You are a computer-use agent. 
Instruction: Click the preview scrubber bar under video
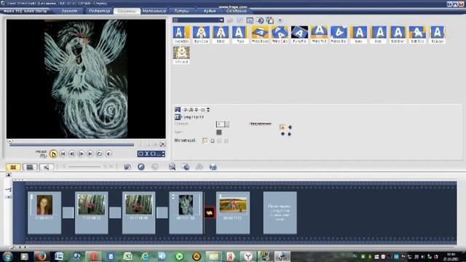point(71,145)
